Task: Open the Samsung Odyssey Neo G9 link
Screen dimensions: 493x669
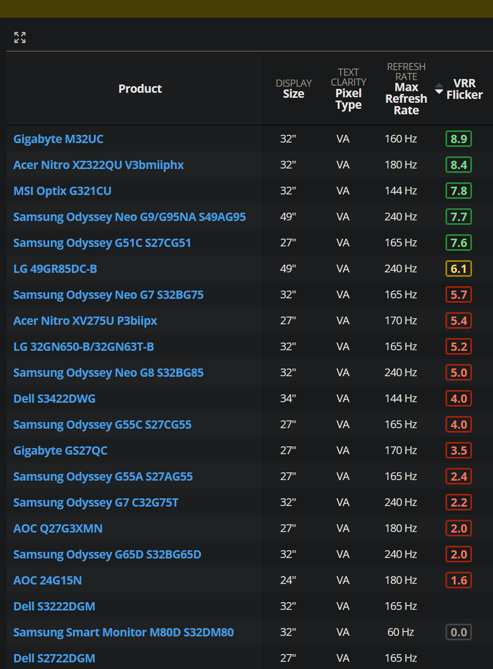Action: coord(130,217)
